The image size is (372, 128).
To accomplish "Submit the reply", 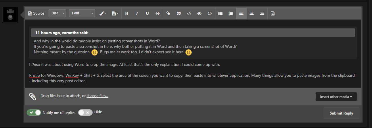I will [341, 113].
